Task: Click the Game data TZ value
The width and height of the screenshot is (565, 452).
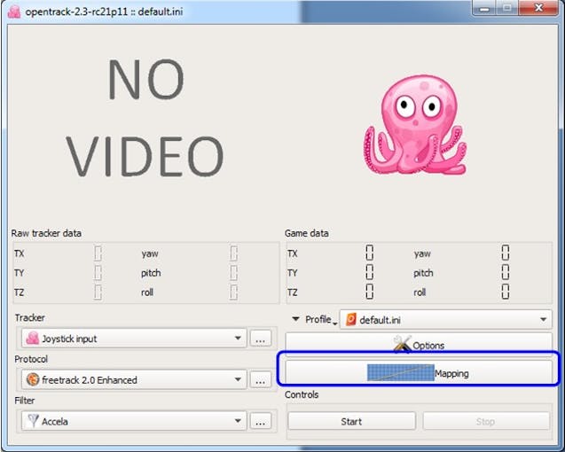Action: coord(369,292)
